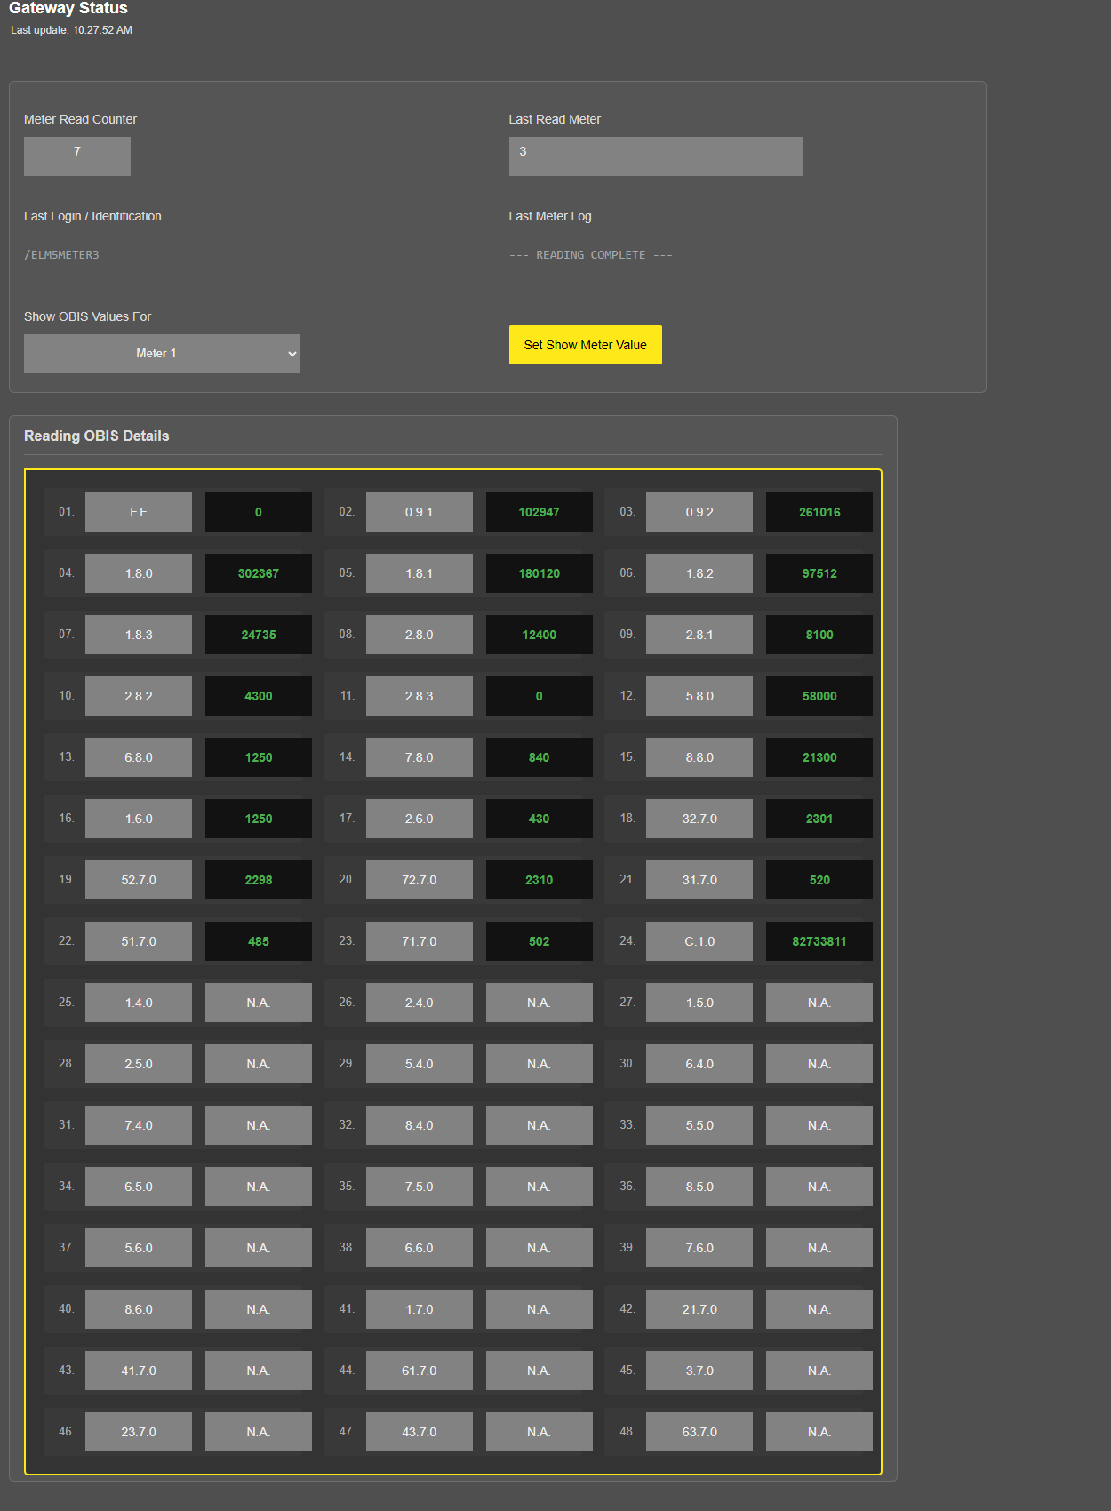1111x1511 pixels.
Task: Click the 5.5.0 OBIS code
Action: click(x=699, y=1125)
